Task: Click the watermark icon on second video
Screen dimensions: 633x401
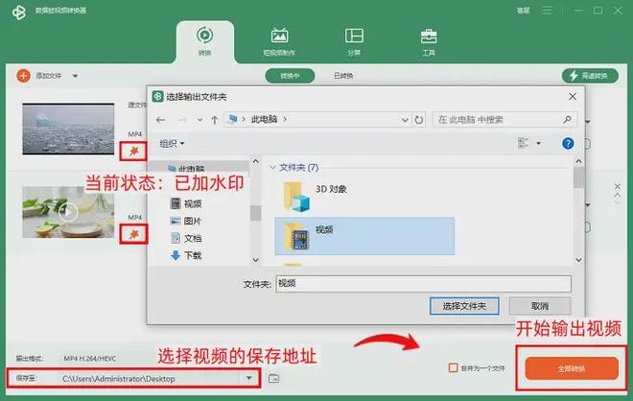Action: [135, 233]
